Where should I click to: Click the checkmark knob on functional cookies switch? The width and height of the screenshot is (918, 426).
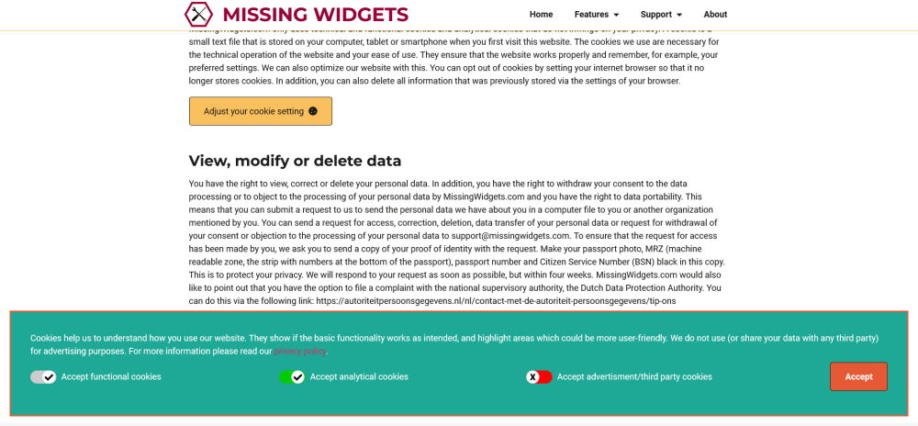(50, 376)
